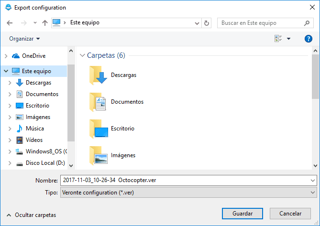Image resolution: width=320 pixels, height=226 pixels.
Task: Expand Windows8_OS drive in the tree
Action: 10,151
